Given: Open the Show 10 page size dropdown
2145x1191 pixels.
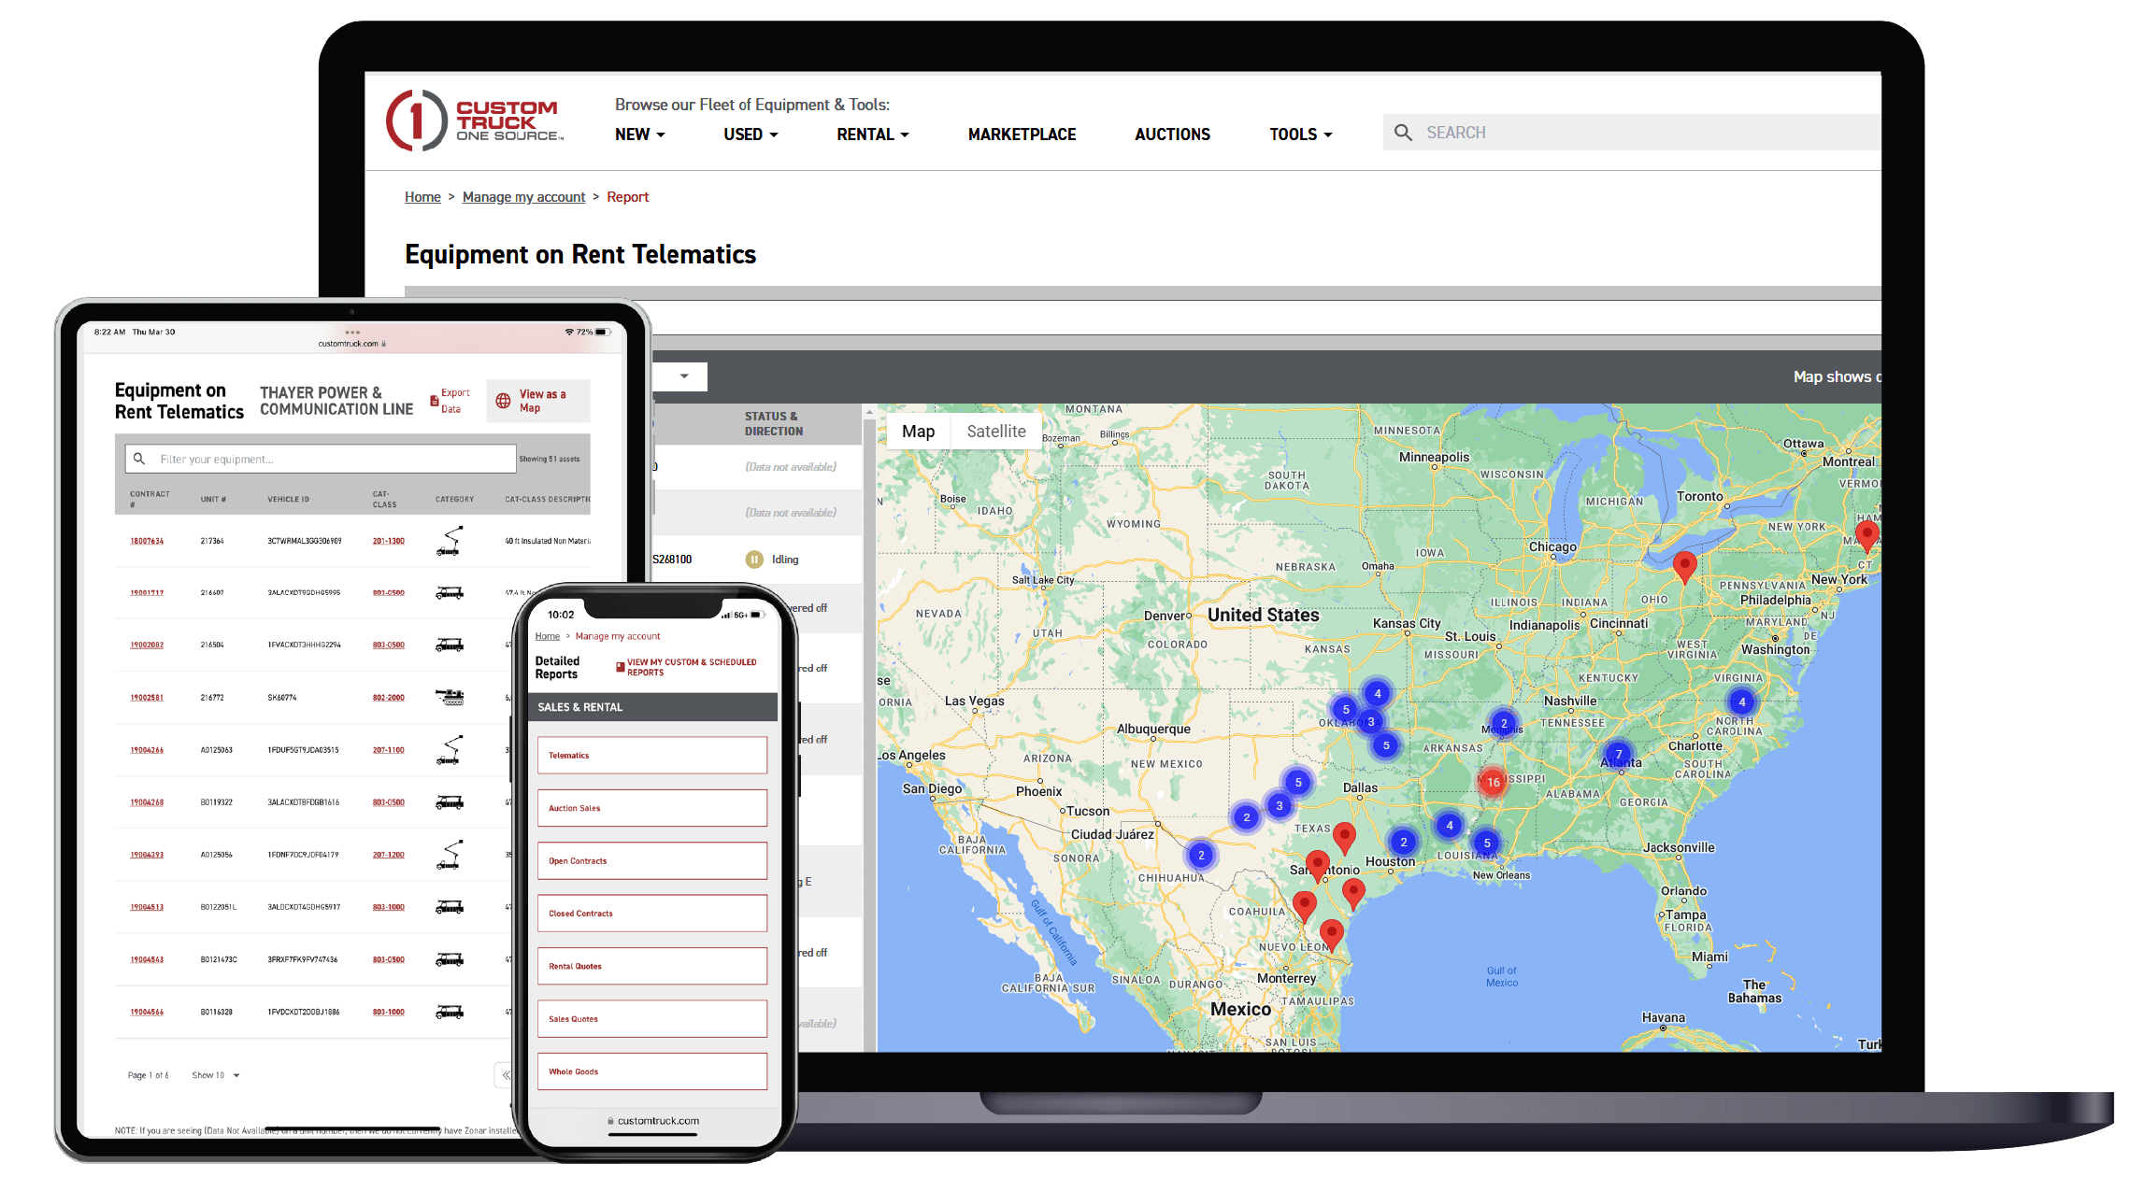Looking at the screenshot, I should (216, 1075).
